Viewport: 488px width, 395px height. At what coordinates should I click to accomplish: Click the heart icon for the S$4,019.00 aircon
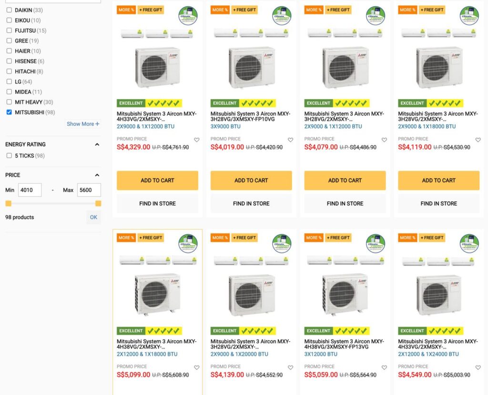click(x=290, y=140)
